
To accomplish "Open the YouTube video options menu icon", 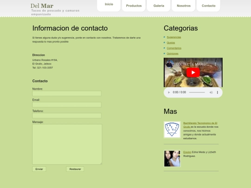I will click(215, 64).
